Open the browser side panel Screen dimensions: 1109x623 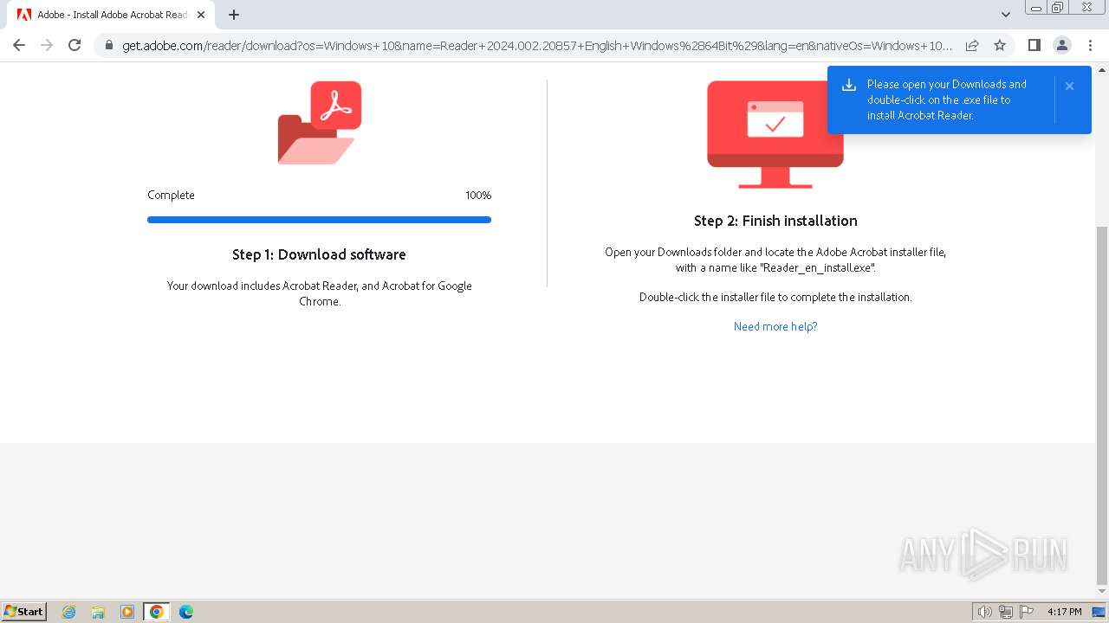(1034, 45)
